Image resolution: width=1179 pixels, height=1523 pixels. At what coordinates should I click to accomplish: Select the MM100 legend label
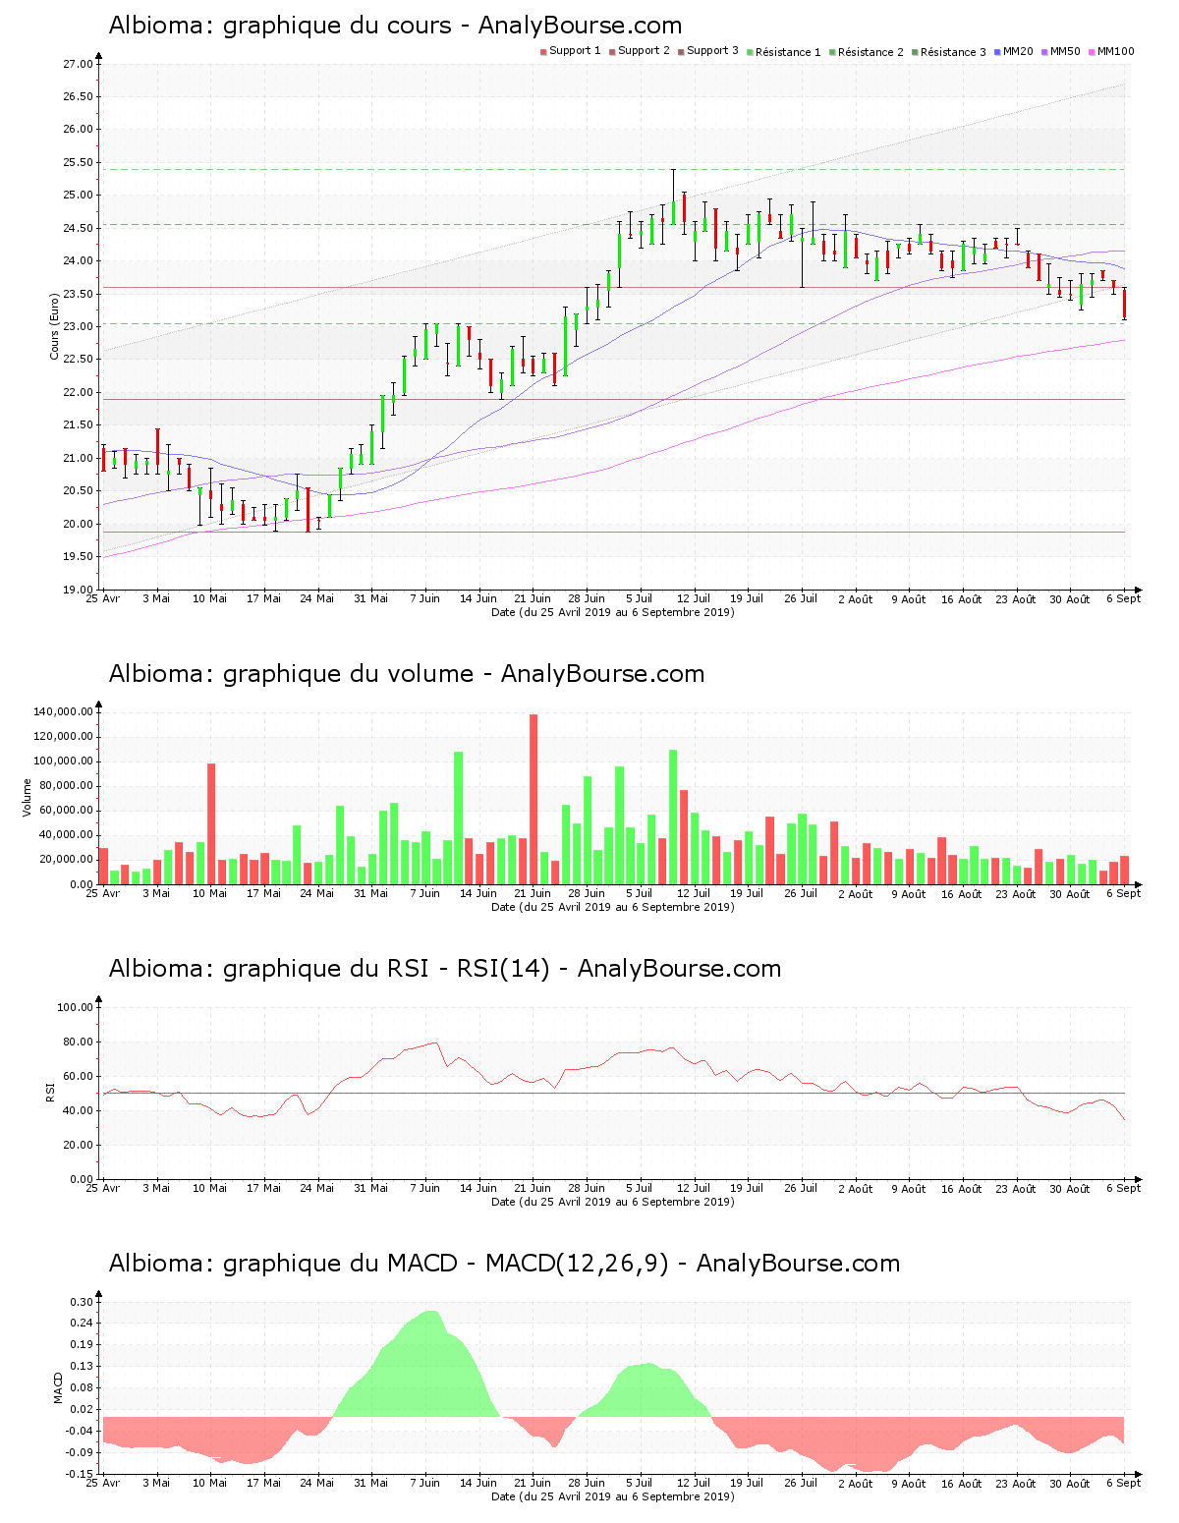[x=1116, y=51]
